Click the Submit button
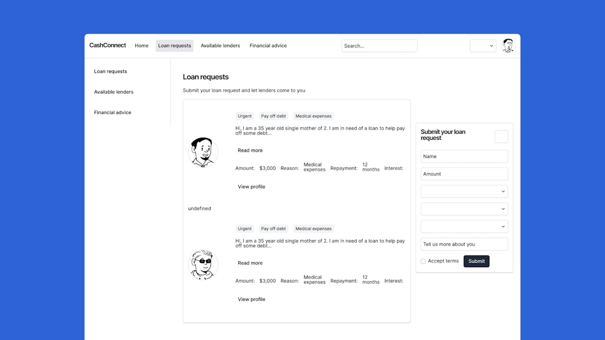605x340 pixels. coord(476,261)
